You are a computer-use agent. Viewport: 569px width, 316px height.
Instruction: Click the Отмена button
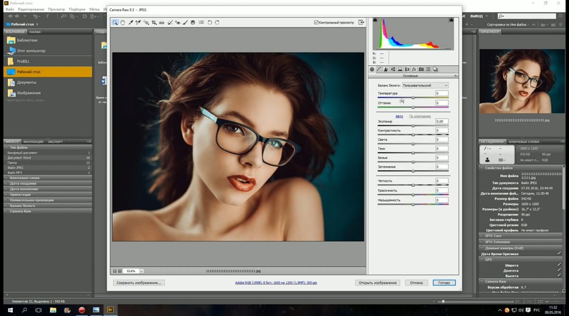tap(416, 283)
